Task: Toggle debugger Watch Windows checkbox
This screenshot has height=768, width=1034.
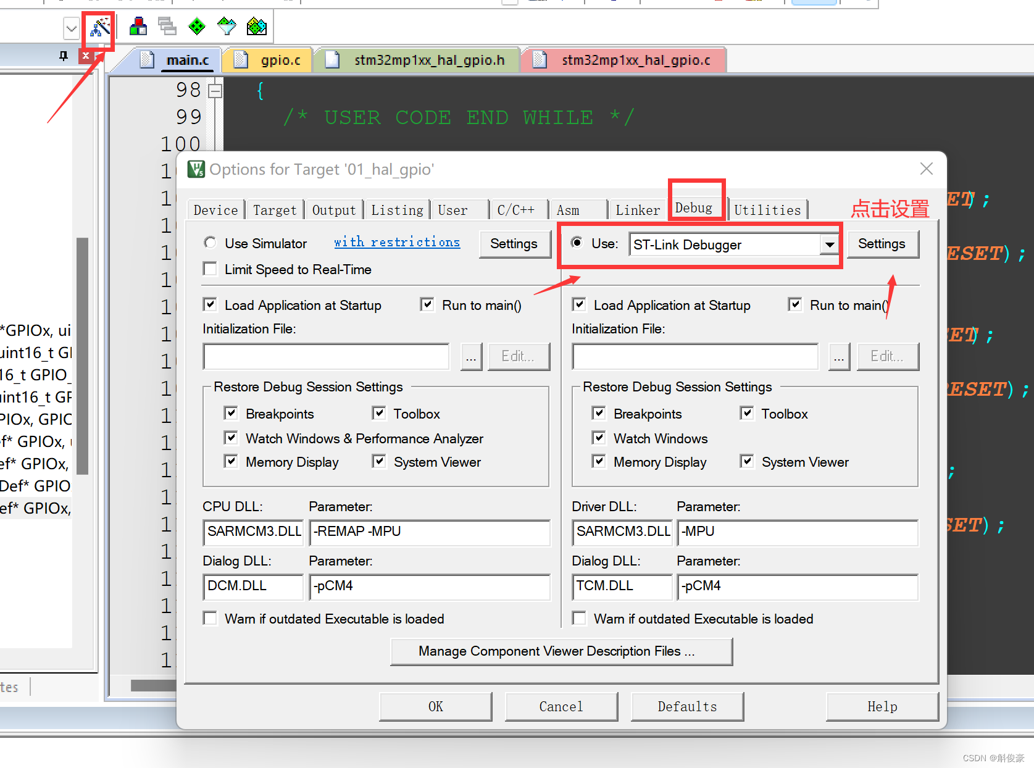Action: tap(599, 438)
